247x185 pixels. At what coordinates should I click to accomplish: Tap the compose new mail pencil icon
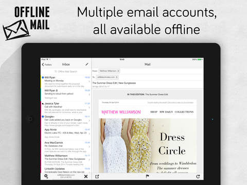click(87, 64)
